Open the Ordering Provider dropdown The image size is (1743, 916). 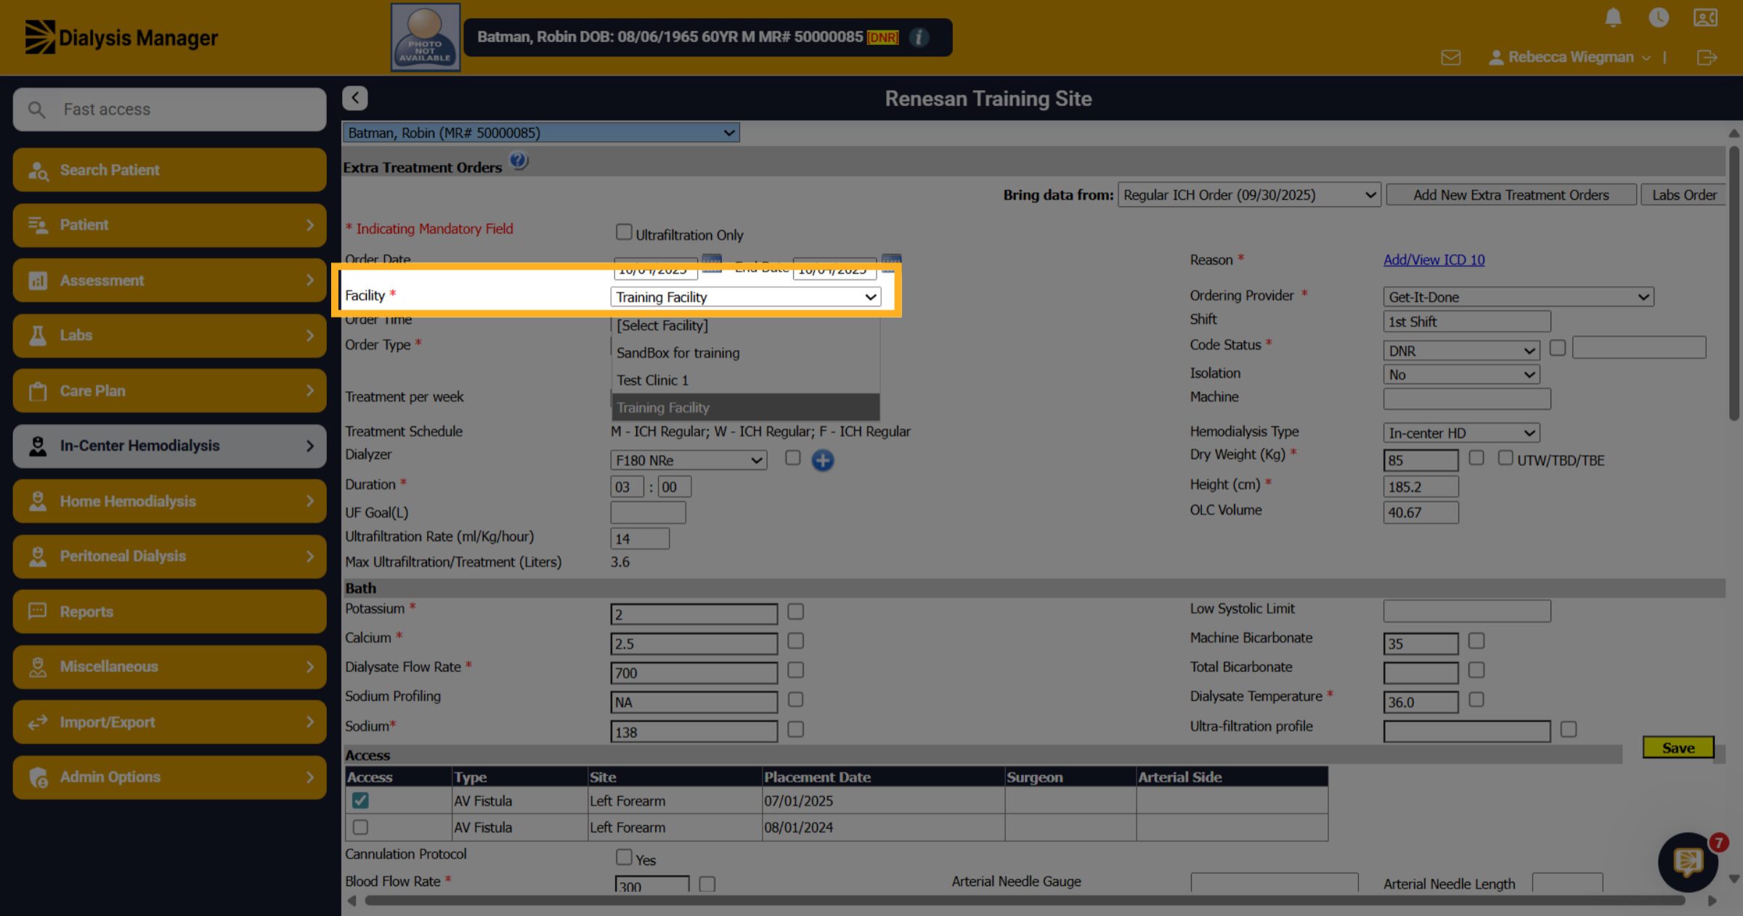(1519, 297)
